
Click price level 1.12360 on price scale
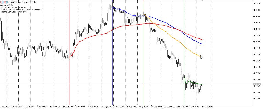257,80
